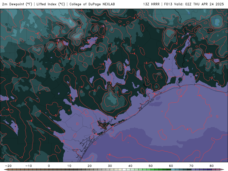Click the "13Z HRRR" model run label
Viewport: 228px width, 171px height.
click(x=151, y=4)
